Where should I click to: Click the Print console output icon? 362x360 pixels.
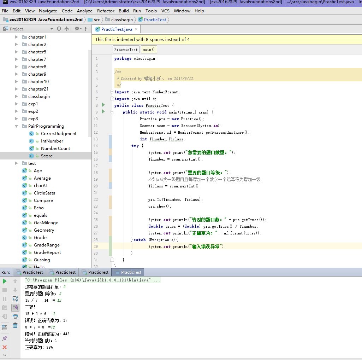click(15, 317)
